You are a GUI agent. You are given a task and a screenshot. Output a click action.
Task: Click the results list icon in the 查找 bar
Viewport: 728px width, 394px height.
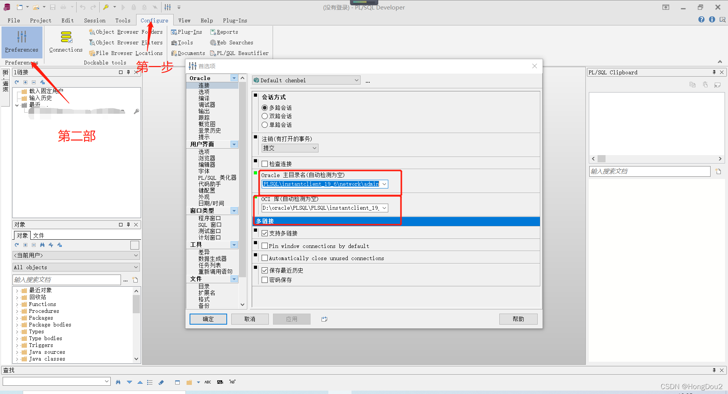[x=150, y=382]
